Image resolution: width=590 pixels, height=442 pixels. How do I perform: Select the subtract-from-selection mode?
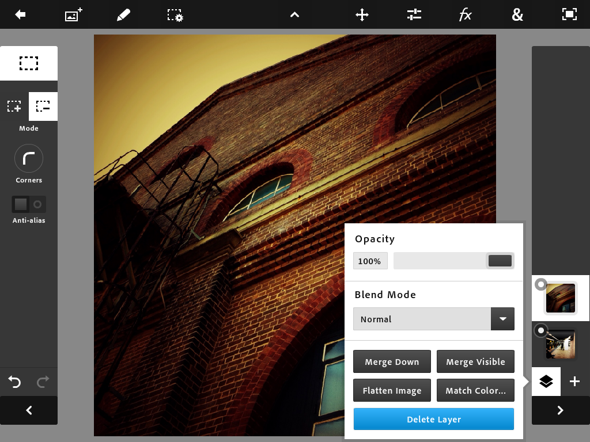pyautogui.click(x=43, y=106)
